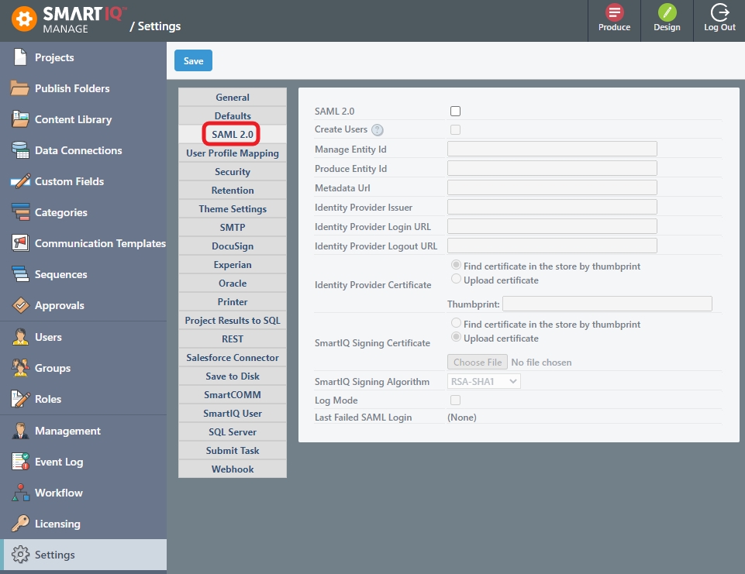The image size is (745, 574).
Task: Switch to the SAML 2.0 tab
Action: 233,134
